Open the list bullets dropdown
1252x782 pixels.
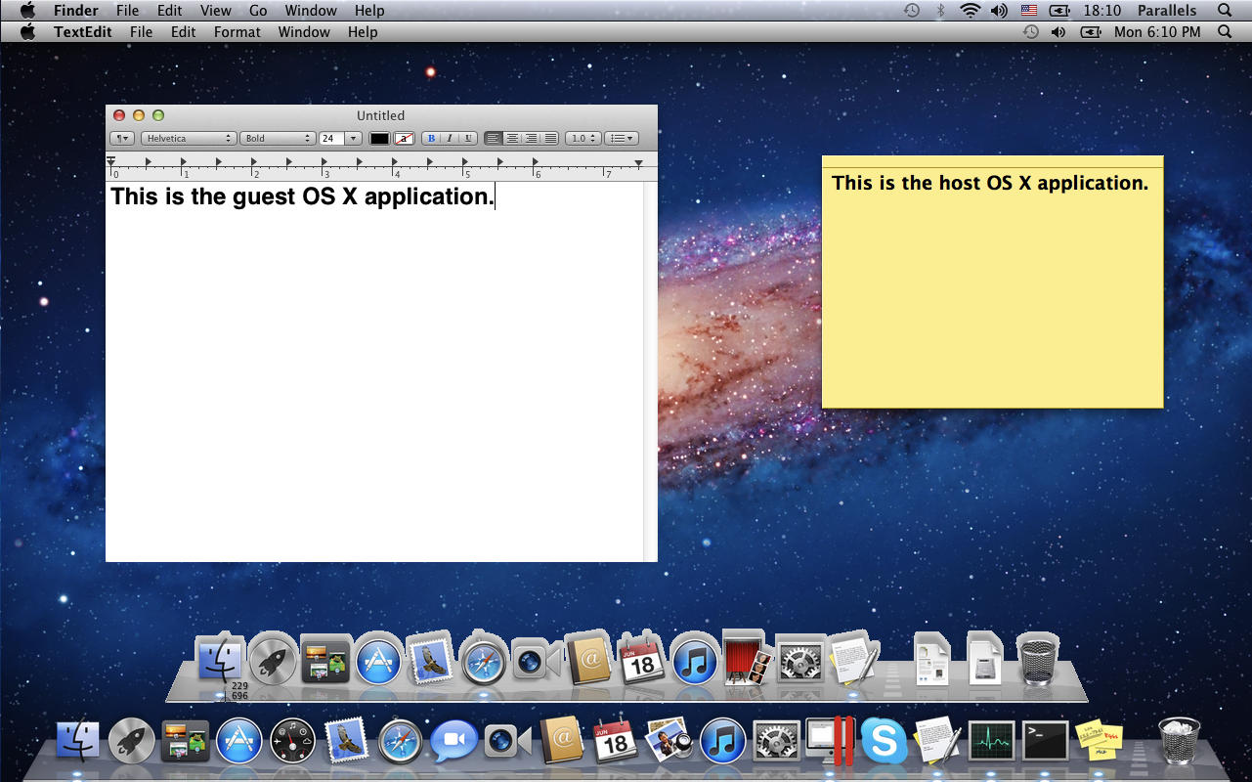coord(622,138)
